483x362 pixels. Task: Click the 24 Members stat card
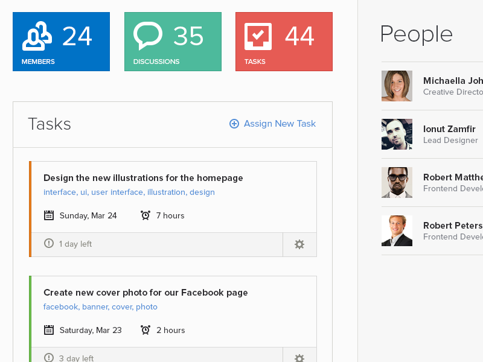[61, 41]
